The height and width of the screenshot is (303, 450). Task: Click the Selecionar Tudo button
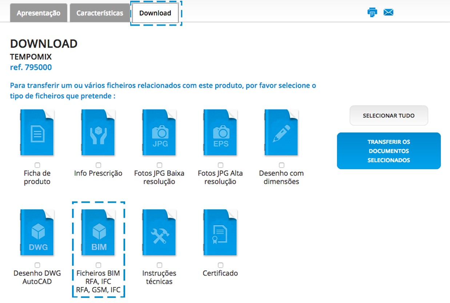(x=389, y=115)
